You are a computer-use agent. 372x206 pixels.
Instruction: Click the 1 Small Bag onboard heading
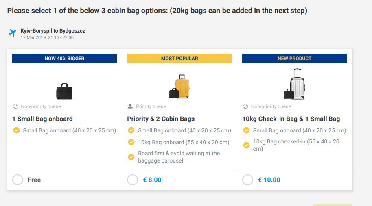42,119
